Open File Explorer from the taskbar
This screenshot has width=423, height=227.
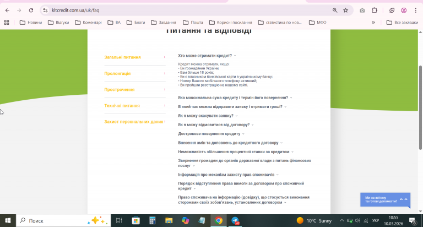click(x=169, y=220)
